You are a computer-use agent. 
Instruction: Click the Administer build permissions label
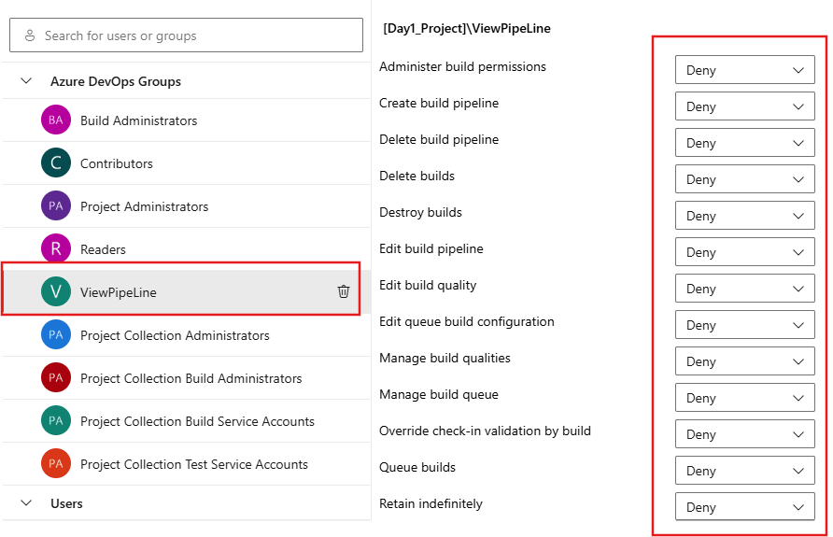coord(462,66)
